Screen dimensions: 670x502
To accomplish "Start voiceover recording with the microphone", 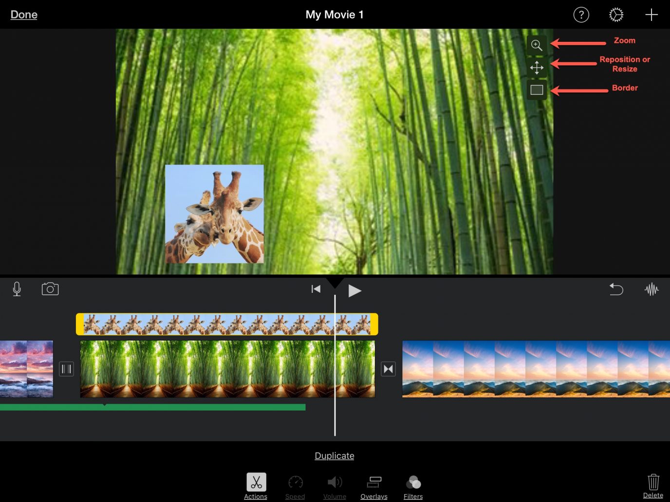I will point(17,288).
